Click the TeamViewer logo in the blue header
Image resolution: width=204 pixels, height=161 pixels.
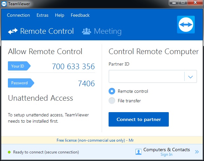tap(186, 25)
